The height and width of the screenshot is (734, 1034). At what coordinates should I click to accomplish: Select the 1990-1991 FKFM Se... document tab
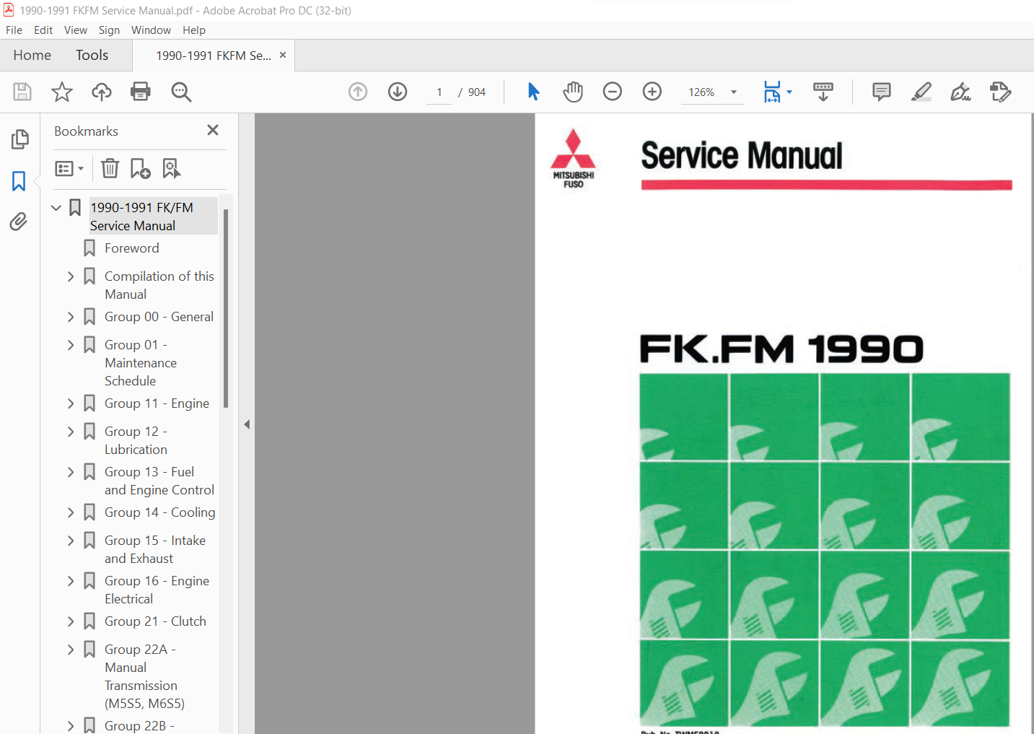[213, 56]
